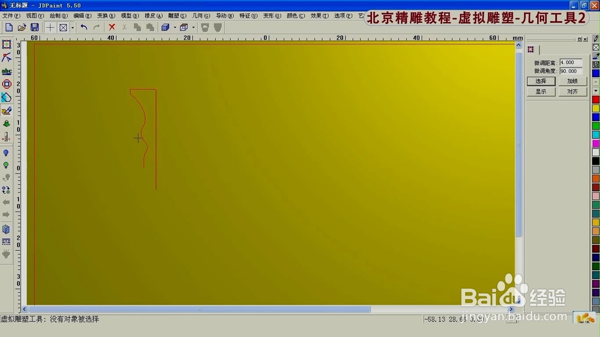This screenshot has height=337, width=600.
Task: Open the 颜色 menu
Action: click(x=296, y=16)
